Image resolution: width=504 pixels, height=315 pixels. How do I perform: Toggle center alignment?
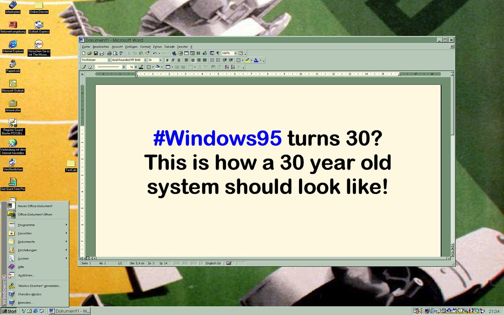click(193, 60)
